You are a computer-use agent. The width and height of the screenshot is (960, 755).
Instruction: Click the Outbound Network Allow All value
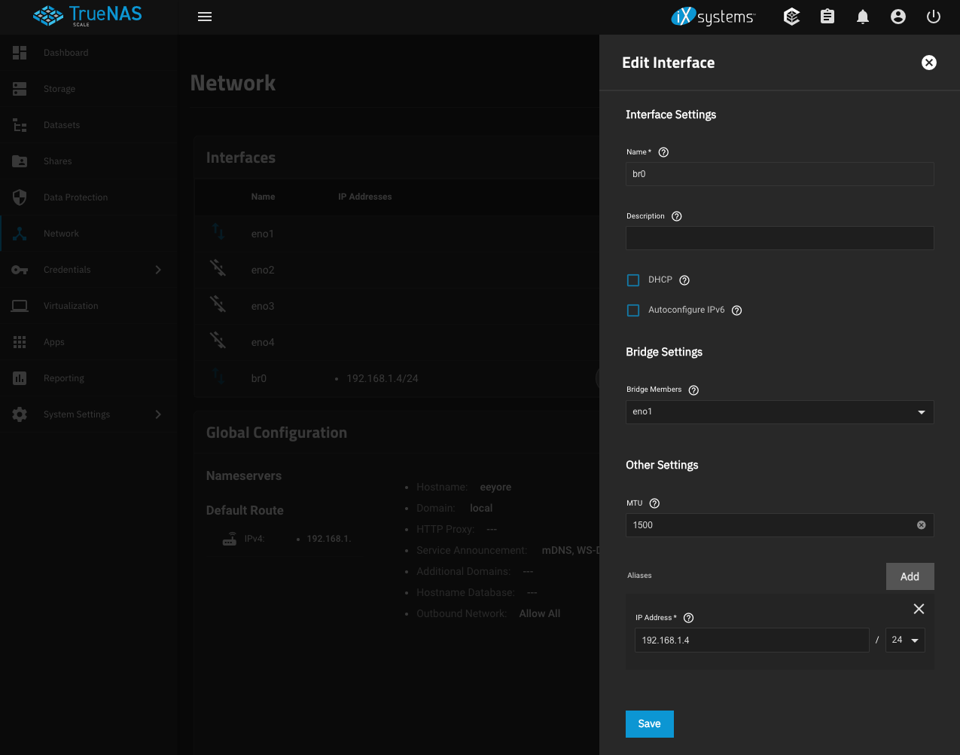click(x=540, y=614)
